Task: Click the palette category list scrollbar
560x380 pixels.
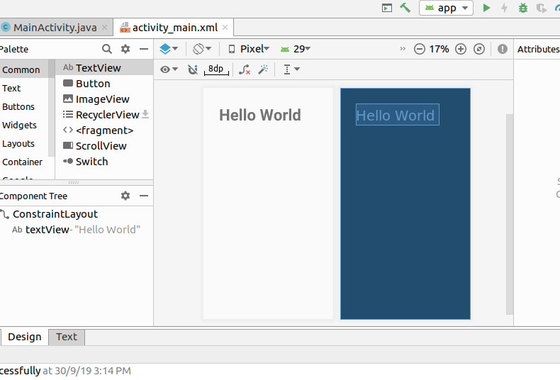Action: (52, 108)
